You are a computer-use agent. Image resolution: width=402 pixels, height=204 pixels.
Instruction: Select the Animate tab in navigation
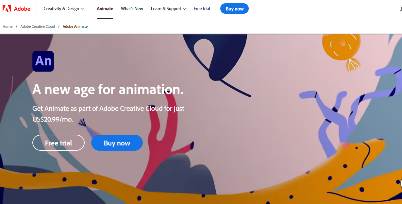pyautogui.click(x=105, y=9)
